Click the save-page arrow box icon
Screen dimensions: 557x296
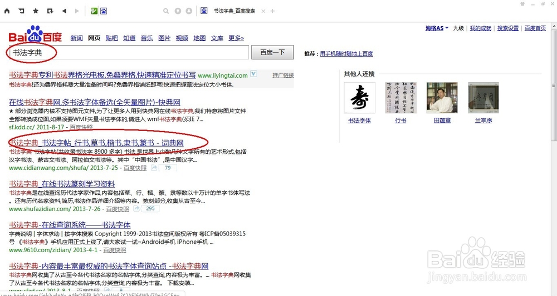(x=50, y=11)
